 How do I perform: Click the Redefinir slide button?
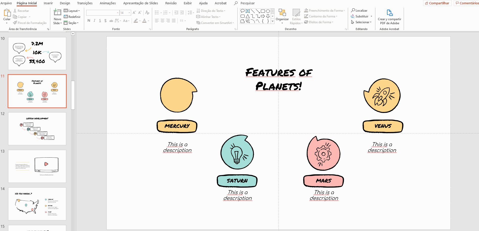(x=72, y=17)
